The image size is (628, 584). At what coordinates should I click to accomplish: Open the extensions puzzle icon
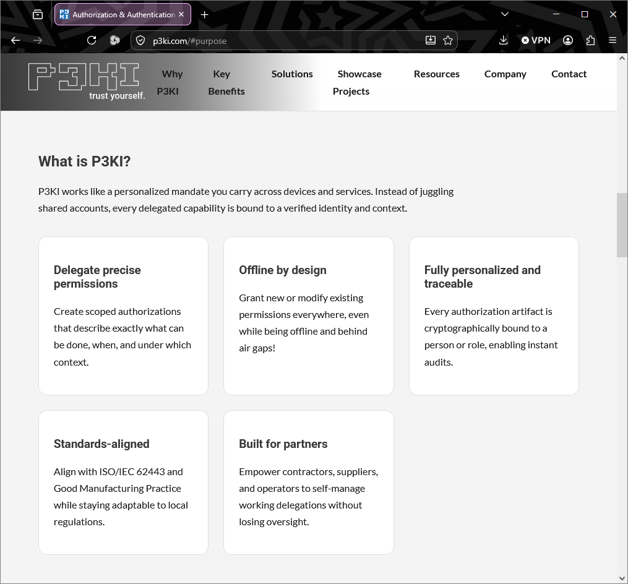click(590, 40)
